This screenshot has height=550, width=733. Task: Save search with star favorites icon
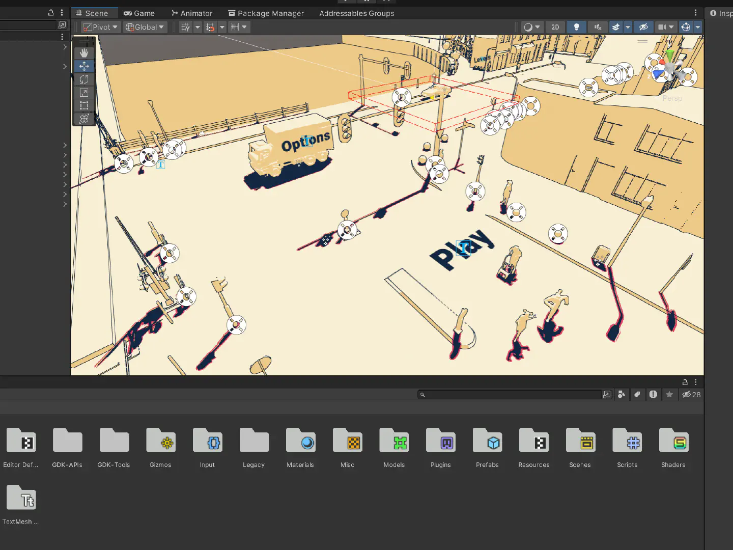click(669, 395)
